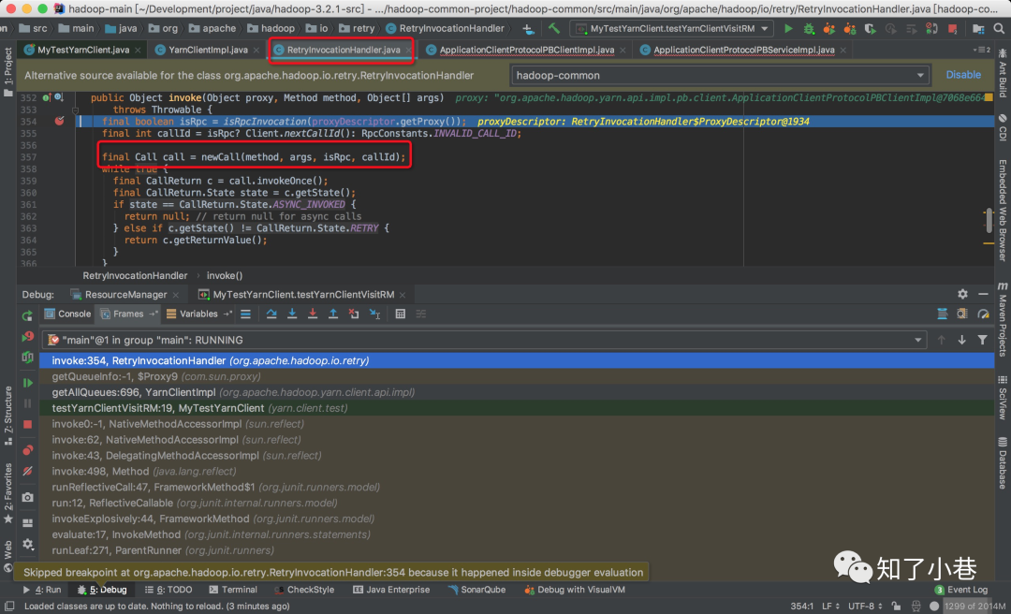Switch to ResourceManager debug session tab

pos(125,295)
